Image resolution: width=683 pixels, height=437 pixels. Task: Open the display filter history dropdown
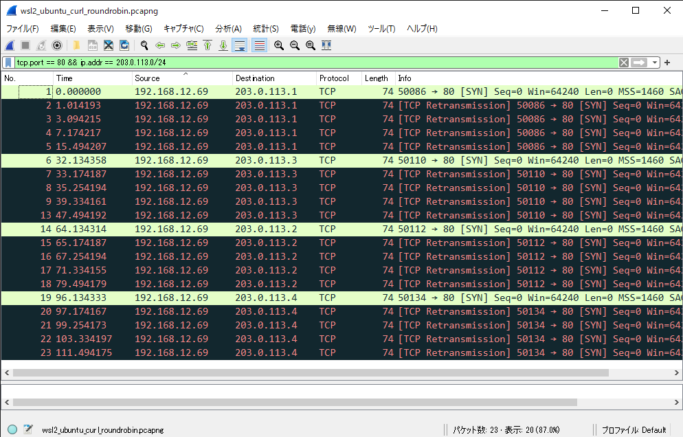655,63
